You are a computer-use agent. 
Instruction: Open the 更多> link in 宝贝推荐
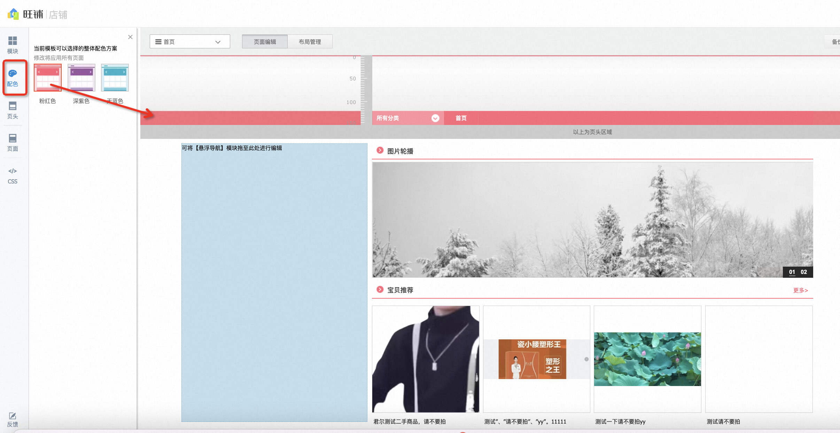tap(800, 290)
